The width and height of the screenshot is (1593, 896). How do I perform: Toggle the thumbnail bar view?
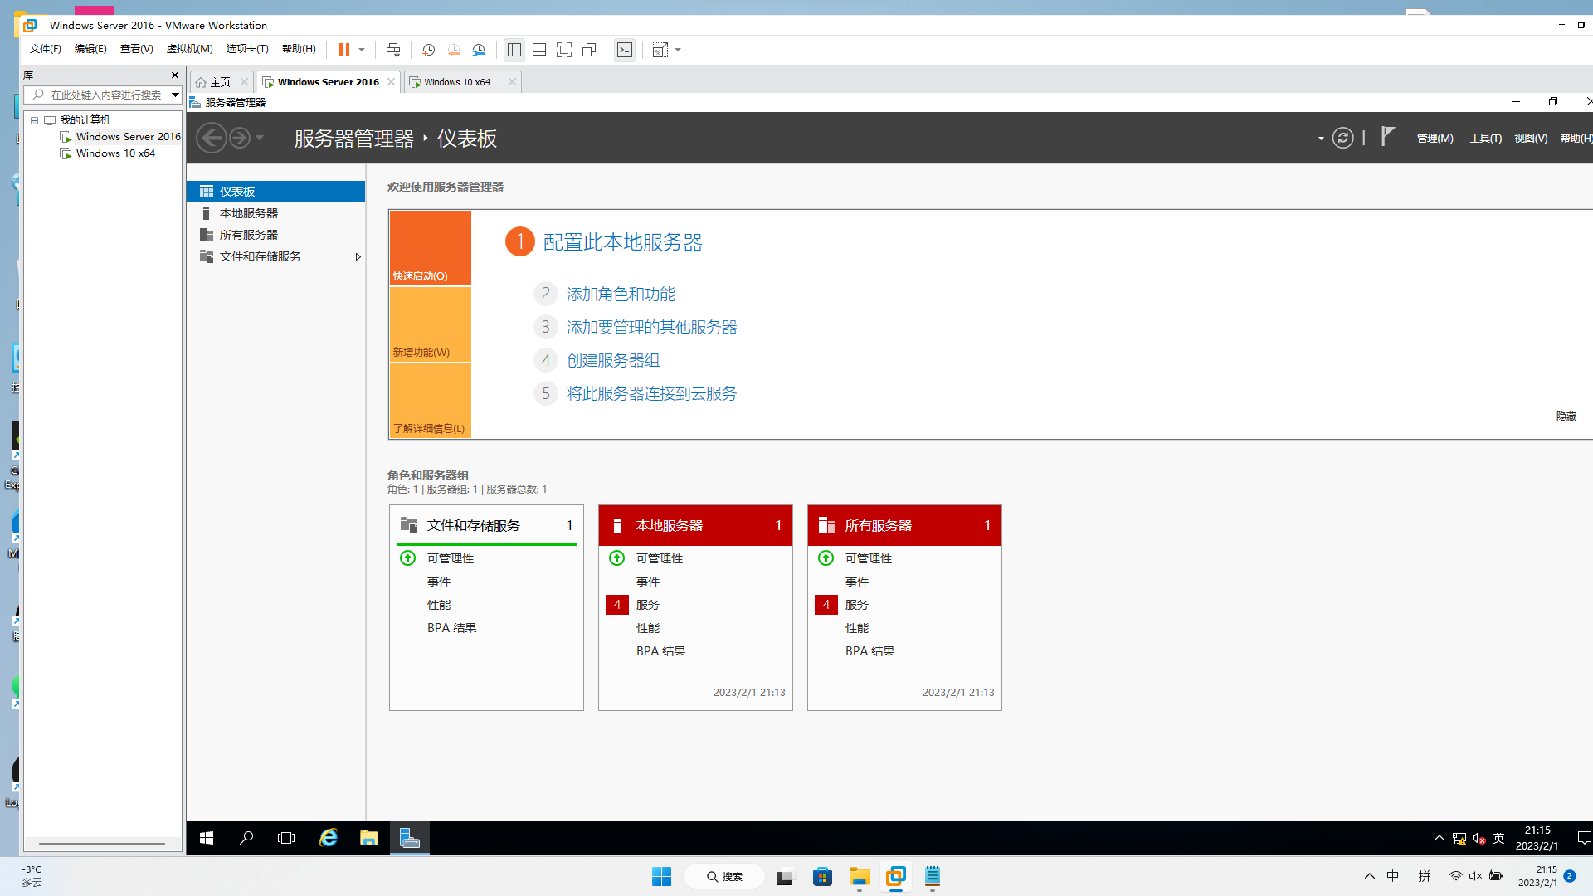(x=539, y=50)
